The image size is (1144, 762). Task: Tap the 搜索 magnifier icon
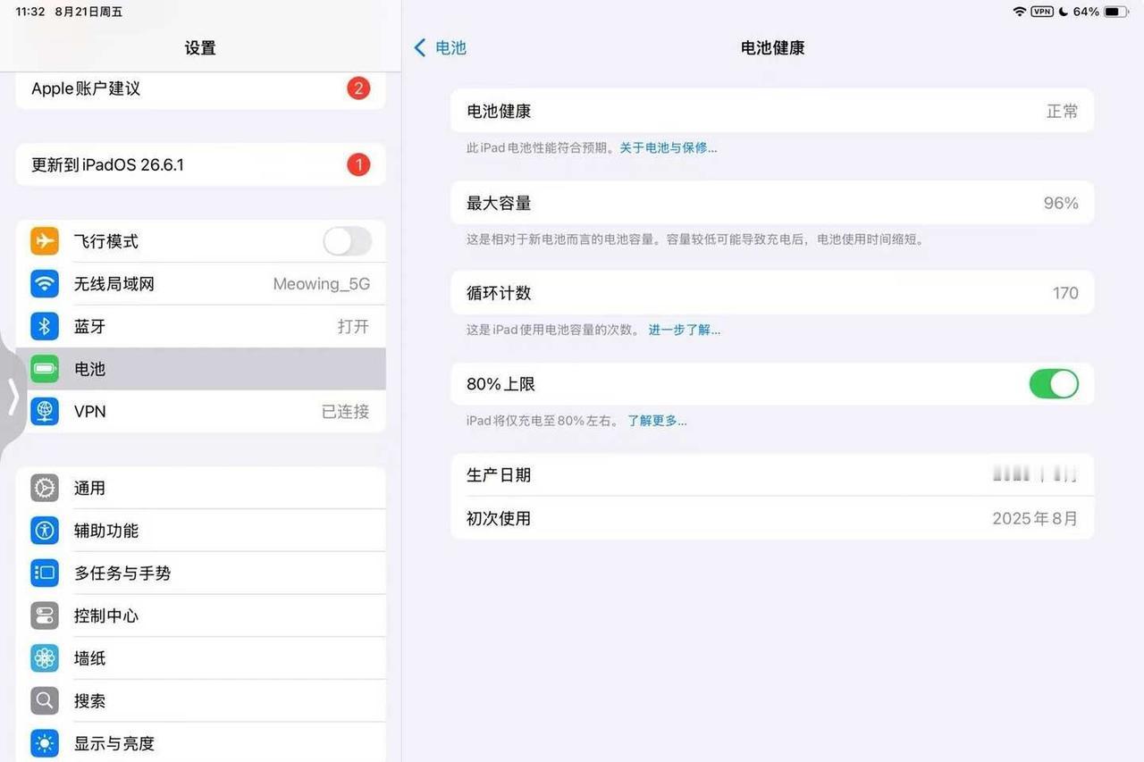(45, 701)
